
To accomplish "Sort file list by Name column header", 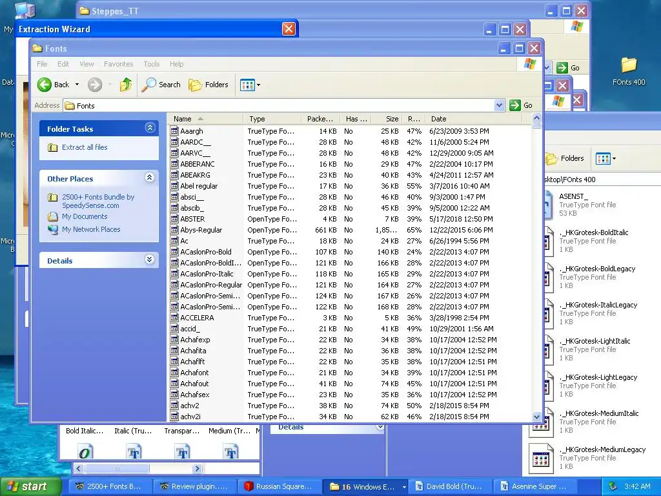I will pyautogui.click(x=205, y=119).
